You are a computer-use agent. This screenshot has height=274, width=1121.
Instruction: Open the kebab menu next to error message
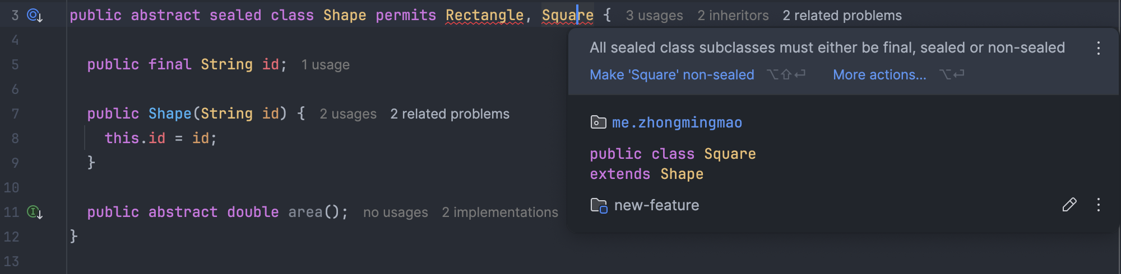pos(1098,48)
